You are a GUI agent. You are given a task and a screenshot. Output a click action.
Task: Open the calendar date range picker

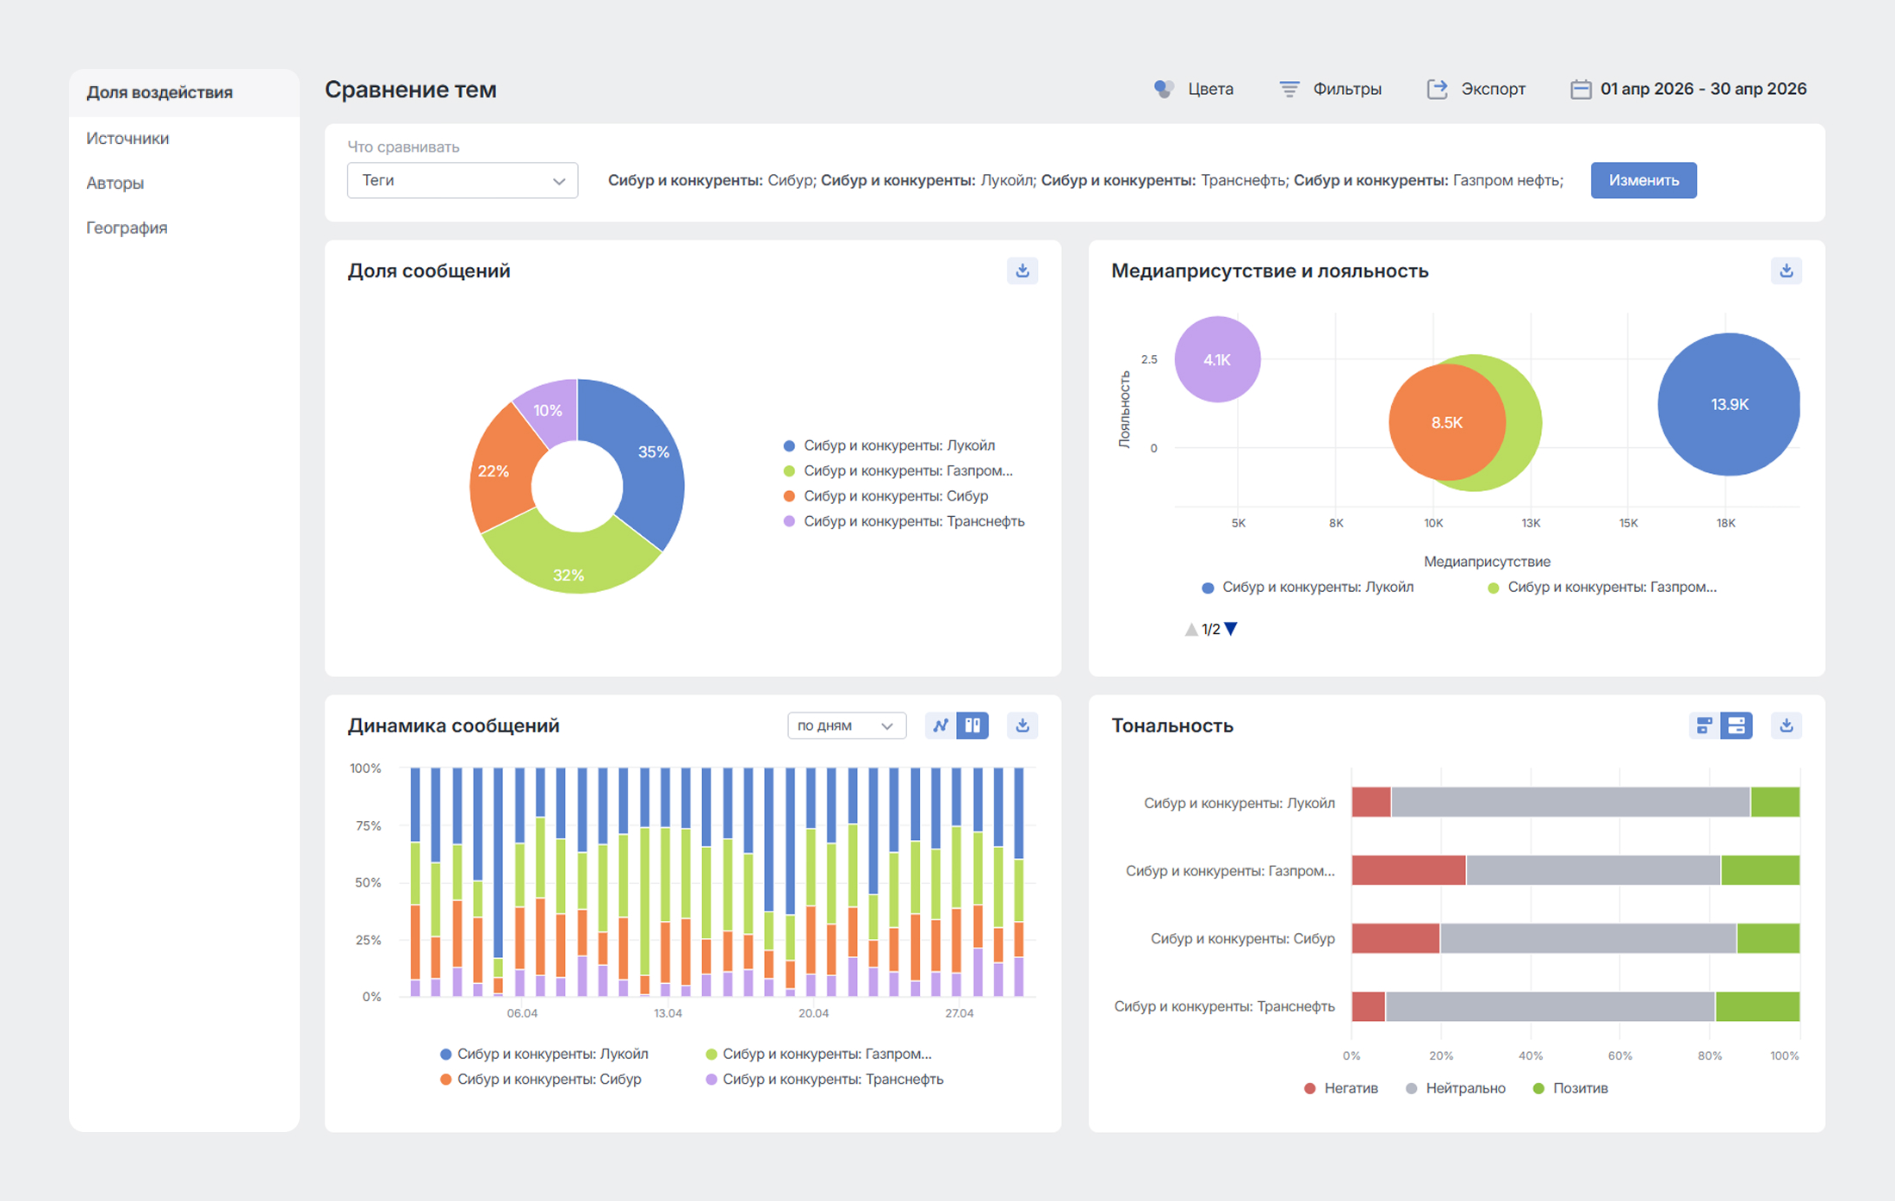[1687, 89]
